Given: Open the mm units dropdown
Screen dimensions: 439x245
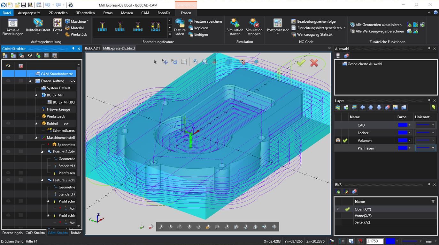Looking at the screenshot, I should point(435,241).
